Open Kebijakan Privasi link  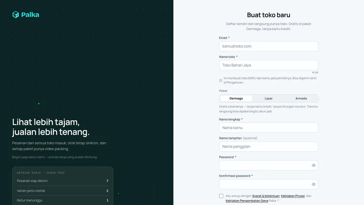pyautogui.click(x=292, y=196)
